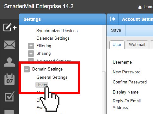Open Synchronized Devices settings
The image size is (153, 114).
[x=57, y=31]
